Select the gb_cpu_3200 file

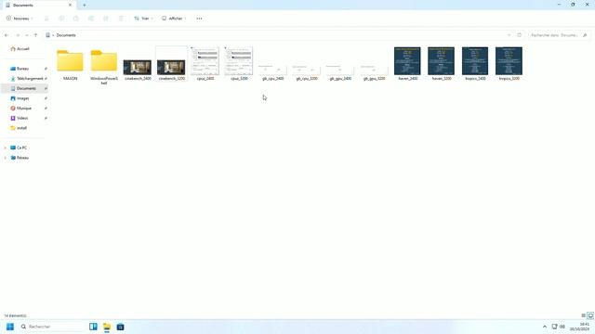point(307,72)
